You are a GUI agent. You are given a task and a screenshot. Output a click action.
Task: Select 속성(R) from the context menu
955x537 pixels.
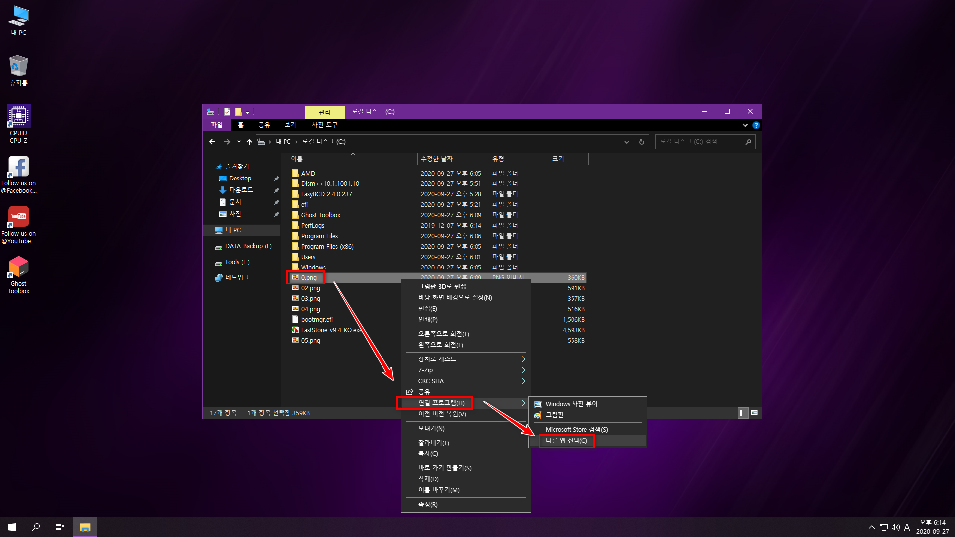[428, 505]
